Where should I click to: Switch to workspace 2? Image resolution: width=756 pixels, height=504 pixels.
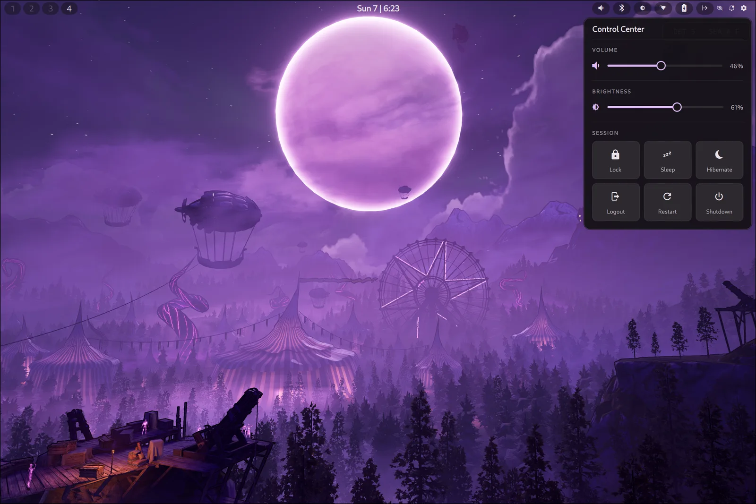tap(32, 9)
